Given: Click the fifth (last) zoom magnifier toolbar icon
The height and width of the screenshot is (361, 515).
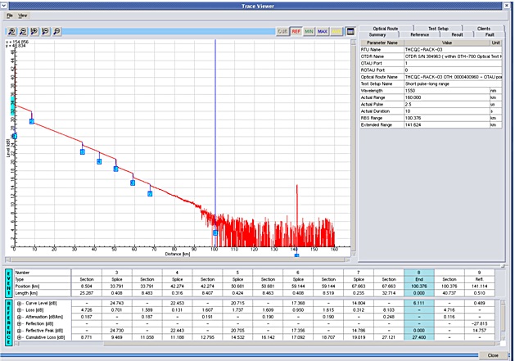Looking at the screenshot, I should pos(56,32).
